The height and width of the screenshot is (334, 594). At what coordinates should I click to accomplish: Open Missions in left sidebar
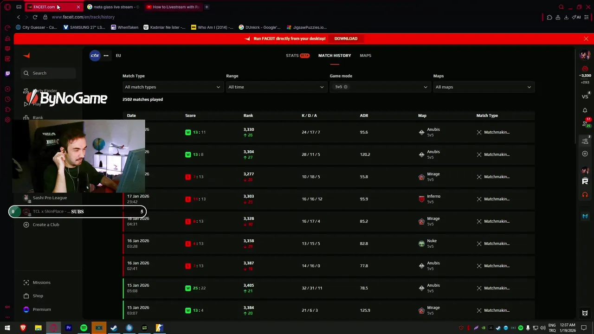(x=38, y=283)
